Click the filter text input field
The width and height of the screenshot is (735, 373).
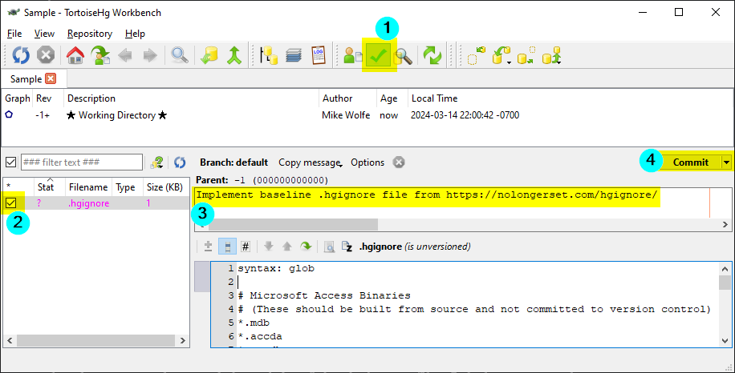tap(82, 162)
